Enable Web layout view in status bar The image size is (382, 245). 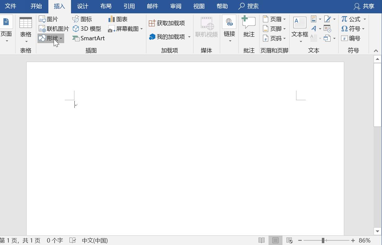[x=289, y=240]
